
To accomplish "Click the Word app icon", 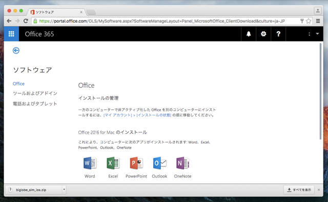I will click(x=90, y=163).
